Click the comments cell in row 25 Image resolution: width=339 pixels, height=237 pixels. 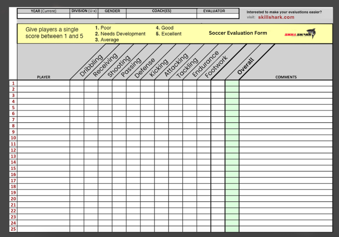tap(286, 229)
